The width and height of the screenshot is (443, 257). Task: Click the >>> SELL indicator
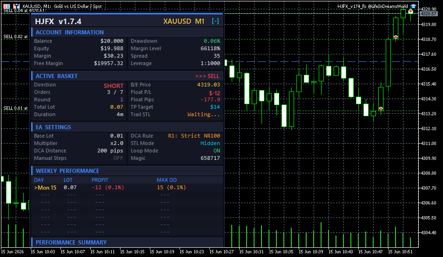point(207,76)
